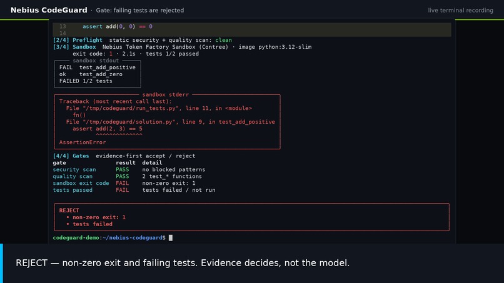Click 'Gate: failing tests are rejected' subtitle
The height and width of the screenshot is (283, 504).
click(x=140, y=10)
